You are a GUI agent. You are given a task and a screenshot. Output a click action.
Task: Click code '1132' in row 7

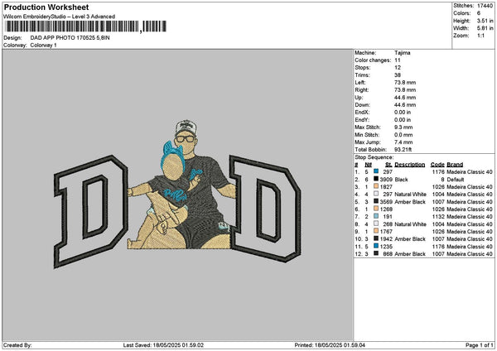click(438, 216)
